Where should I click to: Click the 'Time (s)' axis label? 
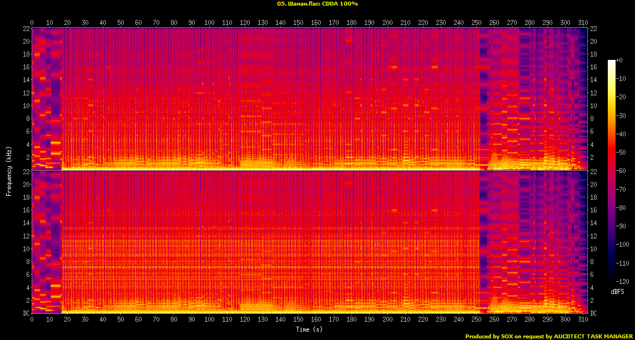[x=310, y=329]
